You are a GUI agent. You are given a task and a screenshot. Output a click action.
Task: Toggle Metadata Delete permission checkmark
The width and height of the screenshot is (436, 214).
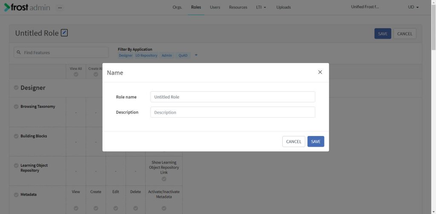coord(135,208)
